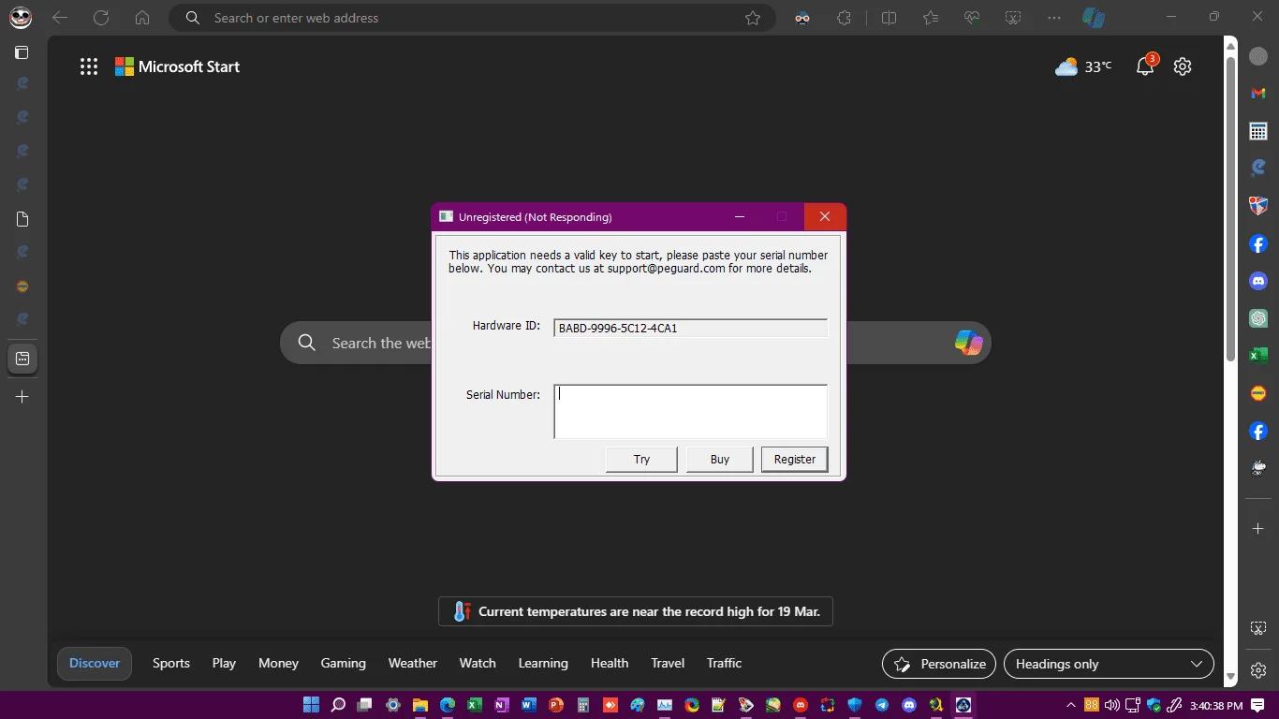
Task: Show hidden system tray icons
Action: (1071, 705)
